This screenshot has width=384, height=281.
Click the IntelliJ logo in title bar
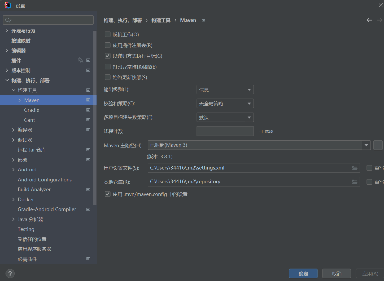8,5
